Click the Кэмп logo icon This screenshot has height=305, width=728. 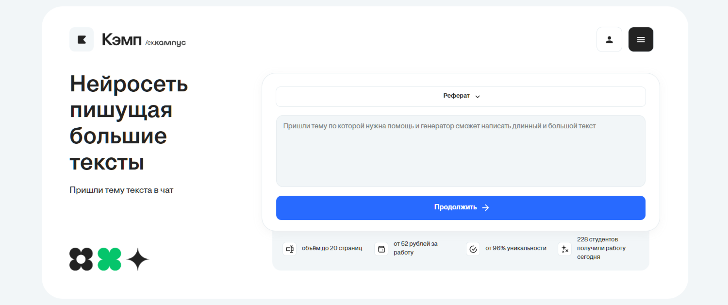tap(82, 39)
